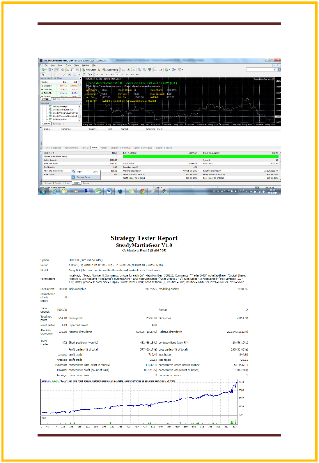Image resolution: width=319 pixels, height=463 pixels.
Task: Click the Data Window toolbar icon
Action: 62,70
